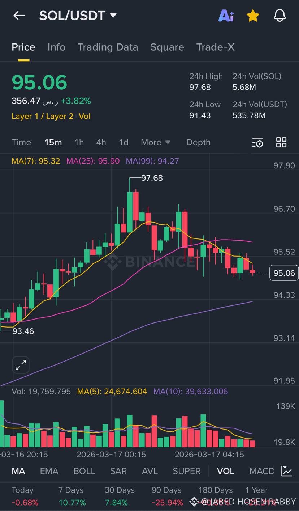Toggle the AVL indicator

coord(150,471)
